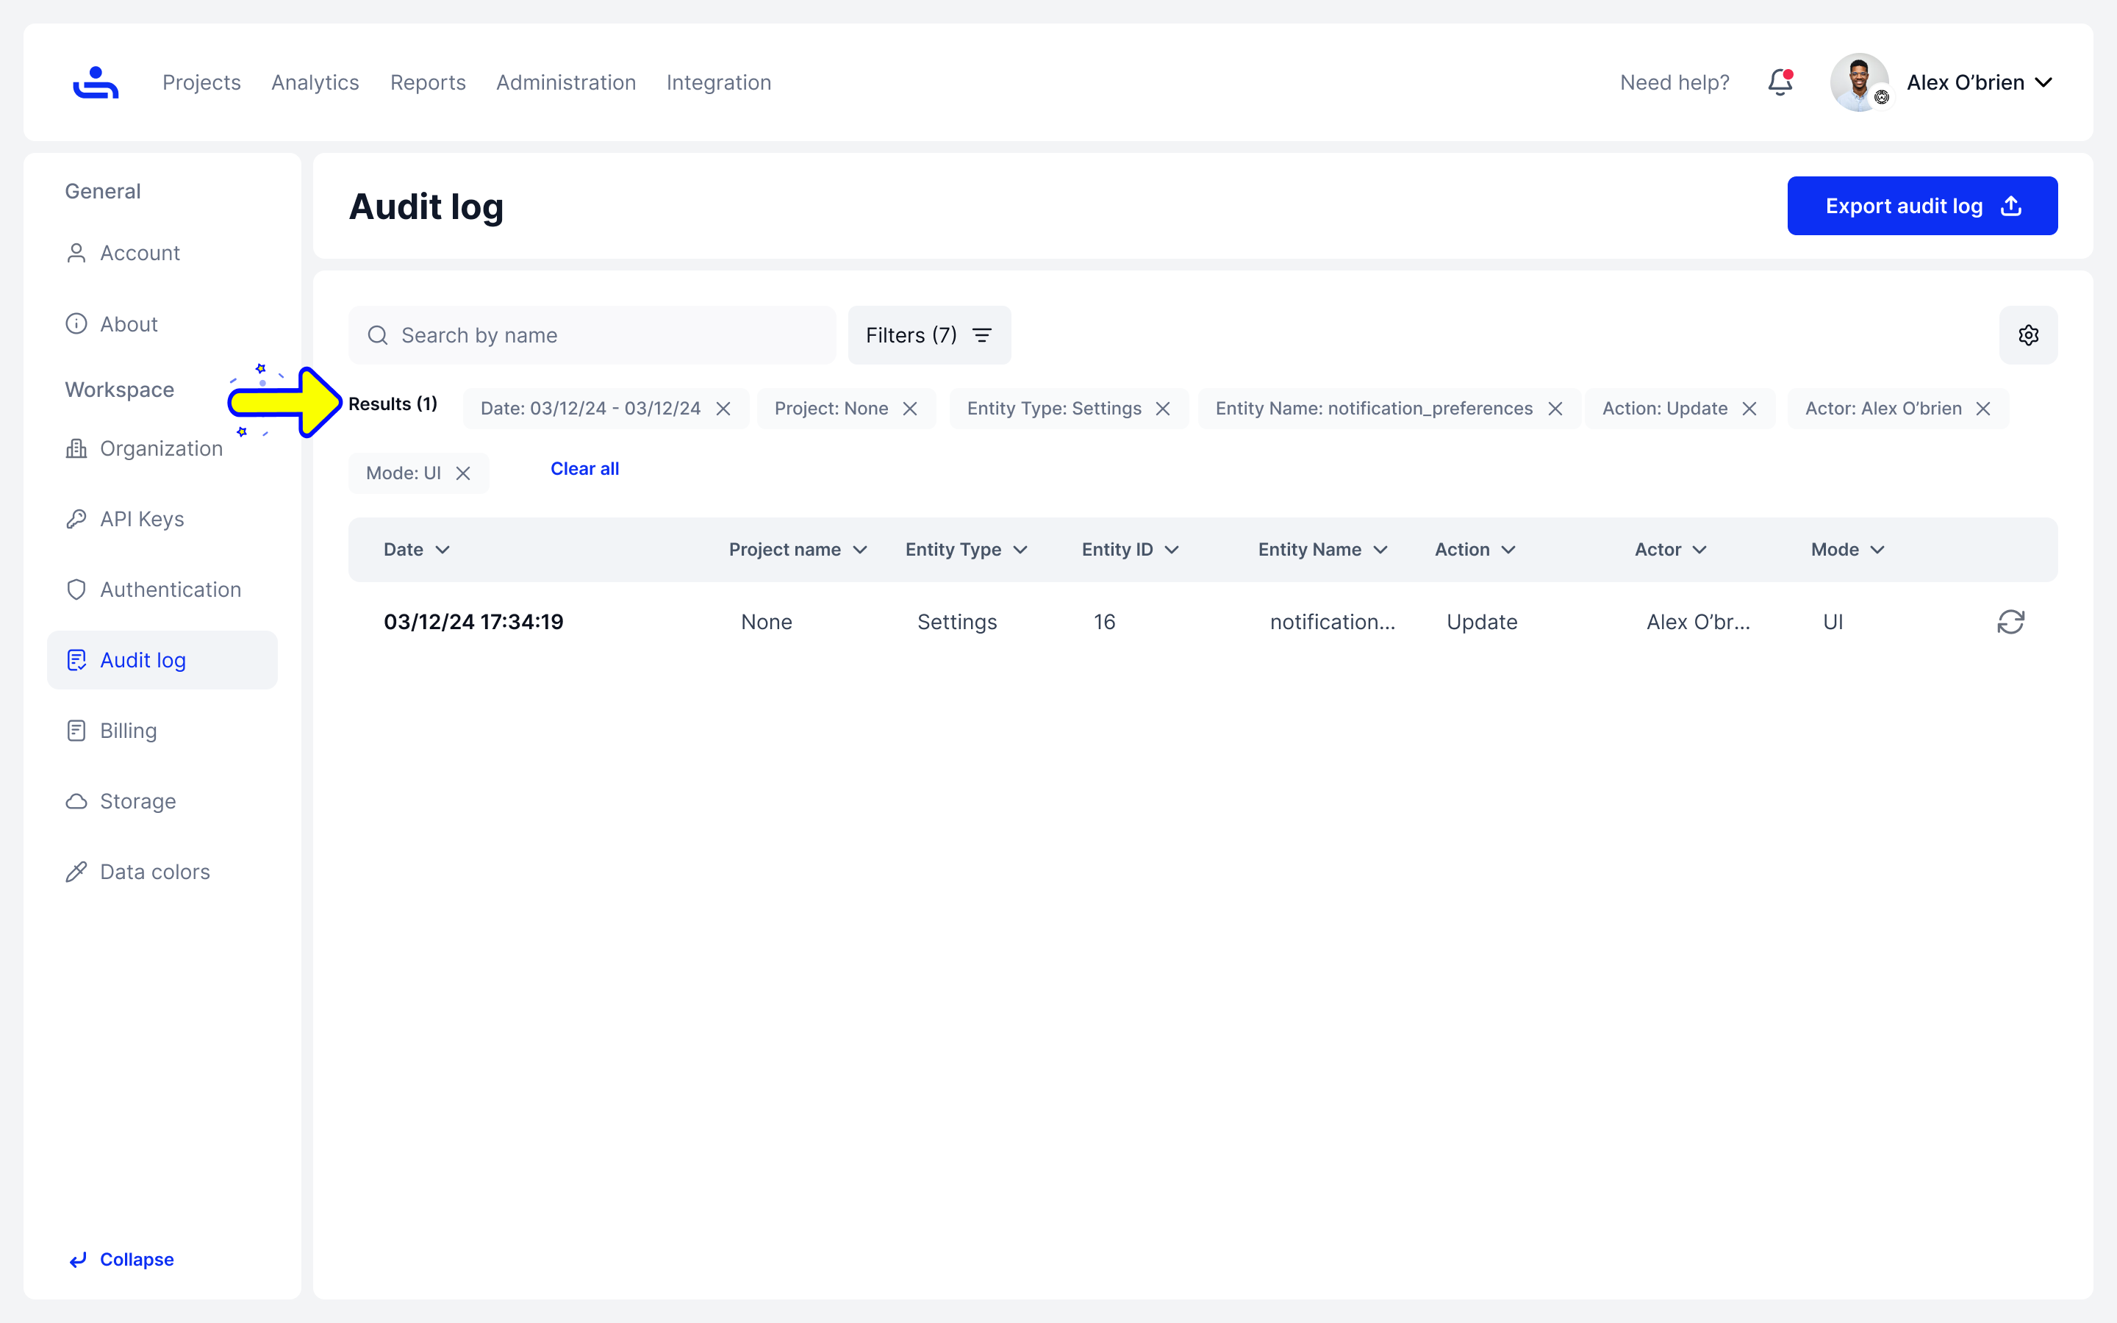Click the app logo icon

[x=96, y=82]
